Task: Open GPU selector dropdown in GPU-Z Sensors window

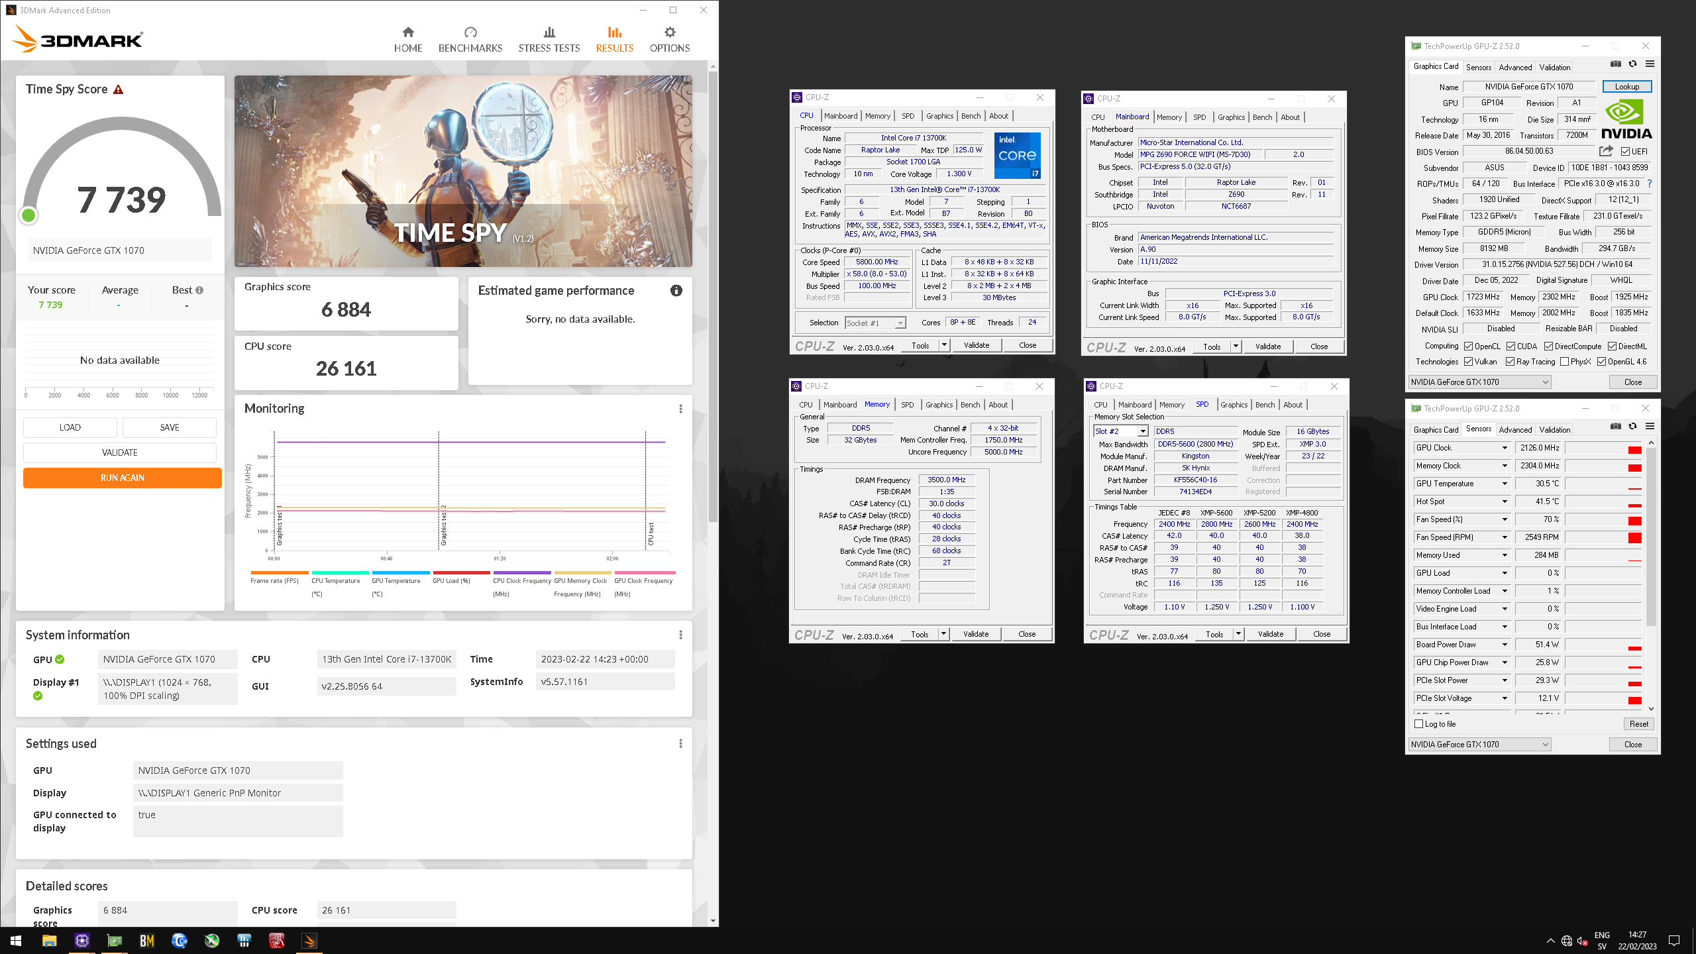Action: [x=1479, y=745]
